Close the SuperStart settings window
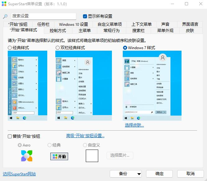The image size is (207, 181). pyautogui.click(x=201, y=4)
